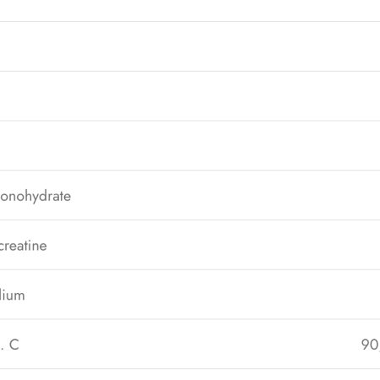380x380 pixels.
Task: Select the letter "C" in bottom row
Action: tap(14, 345)
